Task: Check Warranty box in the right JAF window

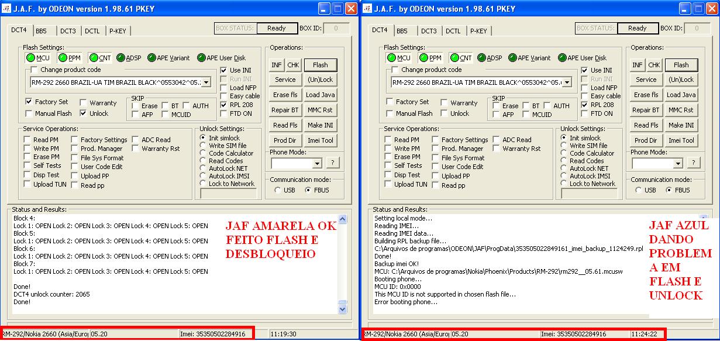Action: 444,103
